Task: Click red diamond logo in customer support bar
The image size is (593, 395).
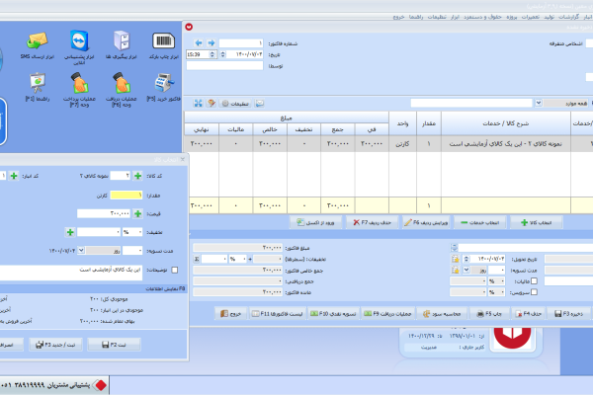Action: coord(101,385)
